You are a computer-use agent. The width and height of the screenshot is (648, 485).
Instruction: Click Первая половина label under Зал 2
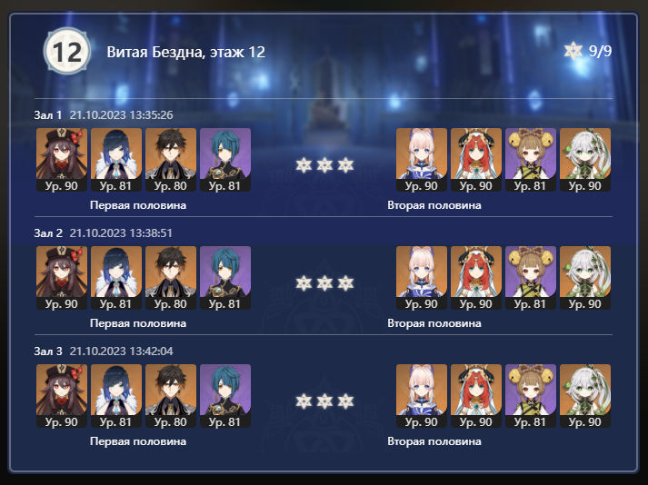click(x=138, y=323)
